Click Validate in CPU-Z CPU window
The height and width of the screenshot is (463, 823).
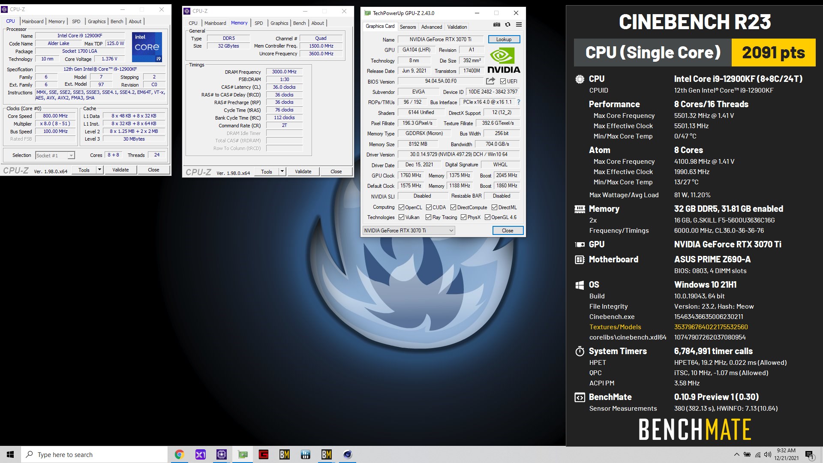[120, 170]
